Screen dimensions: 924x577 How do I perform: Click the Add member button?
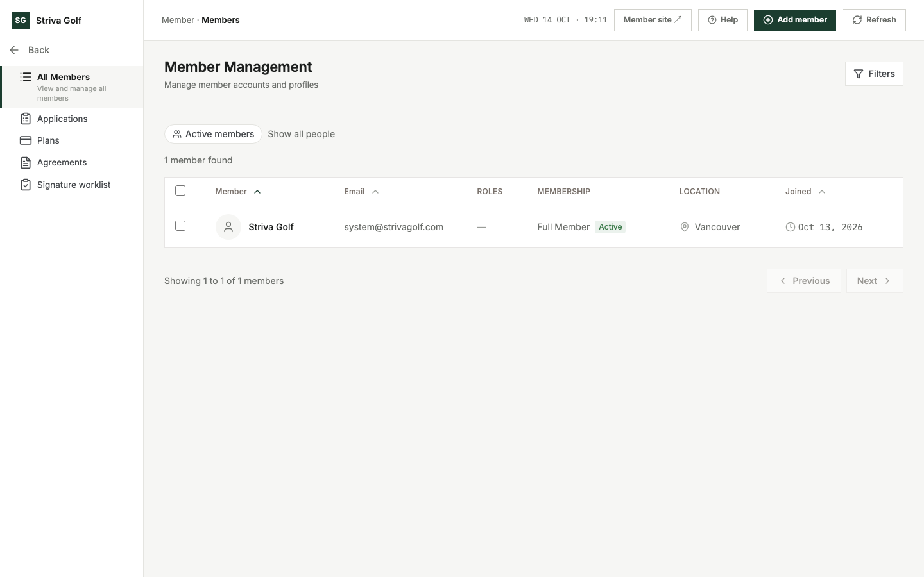click(795, 20)
